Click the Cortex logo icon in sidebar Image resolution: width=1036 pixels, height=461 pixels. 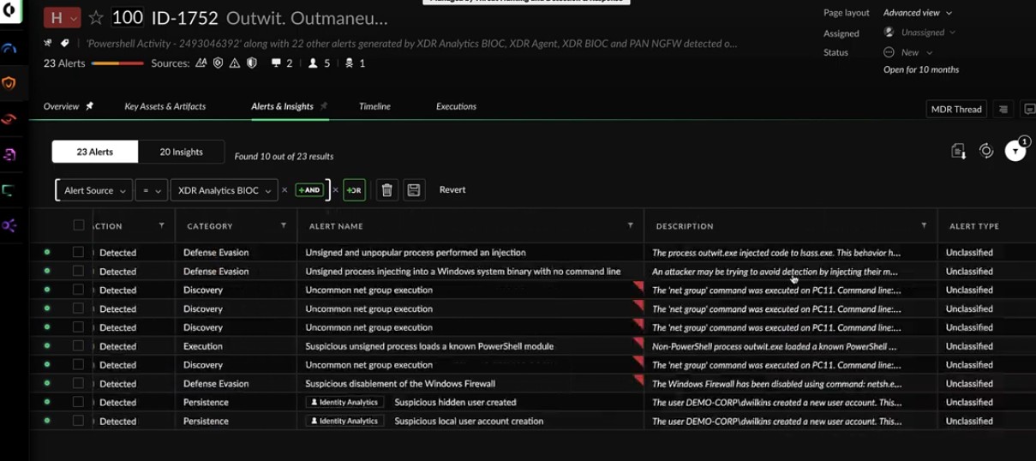8,11
